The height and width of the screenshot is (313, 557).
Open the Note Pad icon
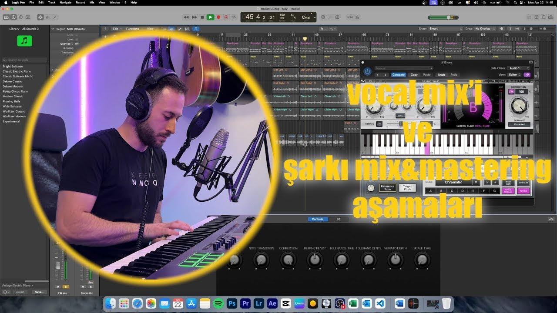pos(537,17)
